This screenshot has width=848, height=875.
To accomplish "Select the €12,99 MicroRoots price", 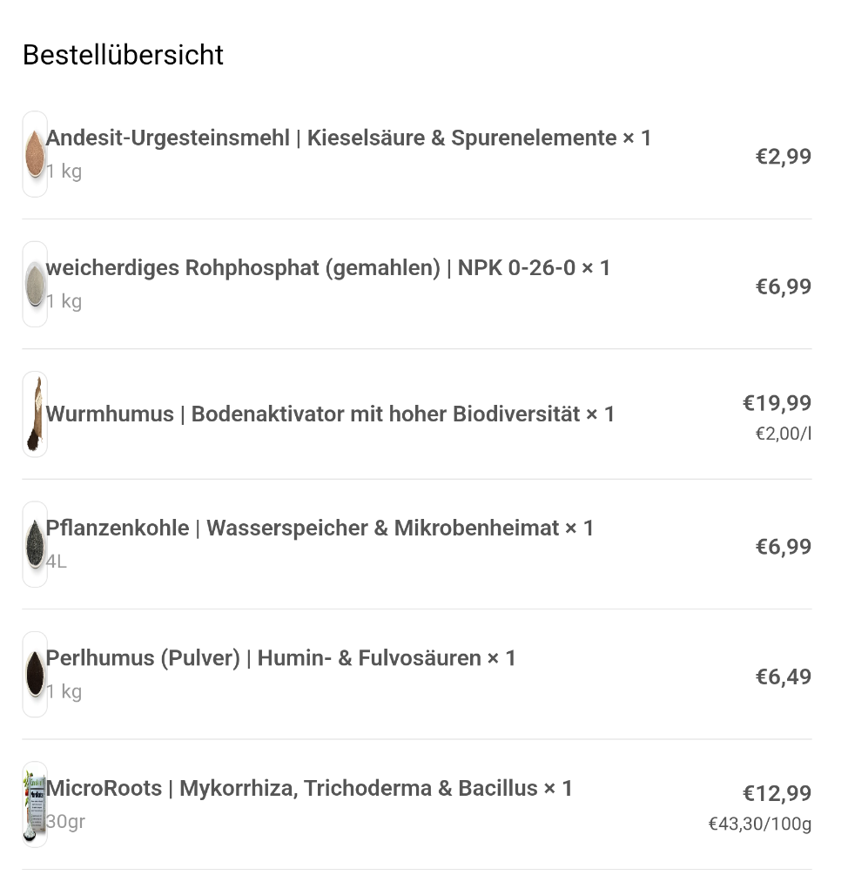I will click(x=777, y=793).
